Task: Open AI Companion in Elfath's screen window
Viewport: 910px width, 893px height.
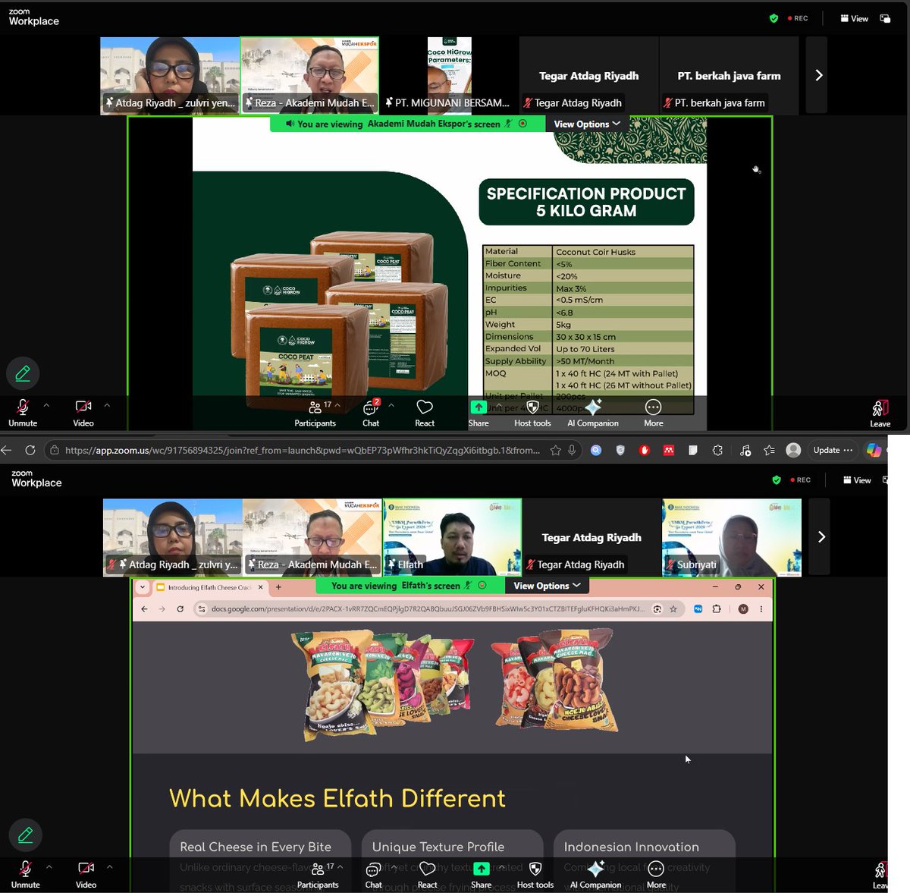Action: 596,875
